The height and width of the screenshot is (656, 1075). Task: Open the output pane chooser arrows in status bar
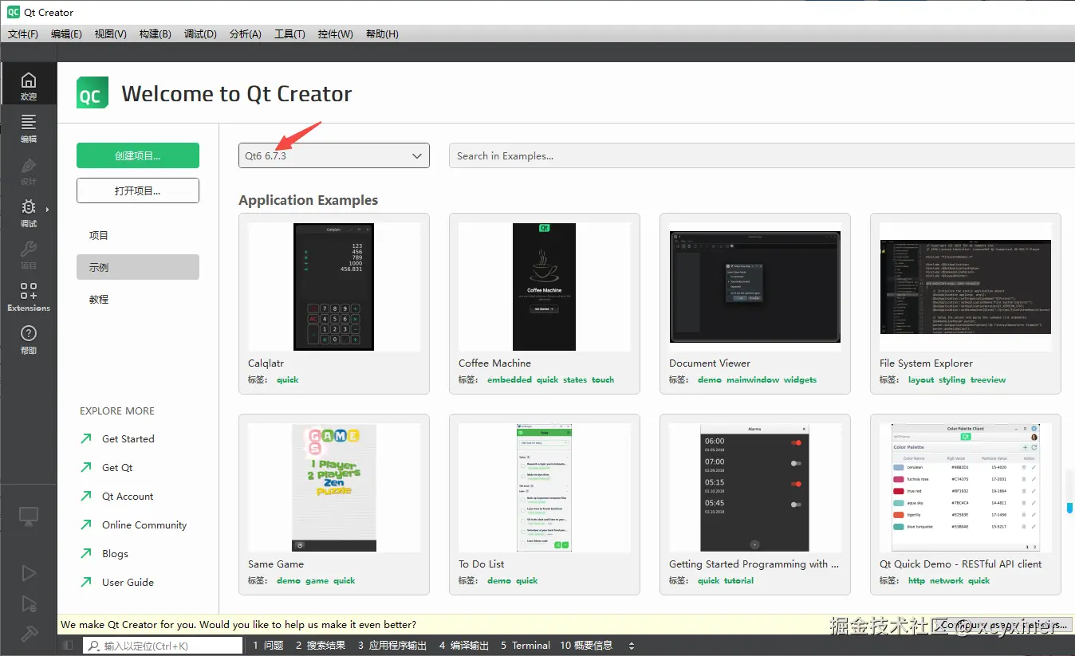[x=632, y=646]
